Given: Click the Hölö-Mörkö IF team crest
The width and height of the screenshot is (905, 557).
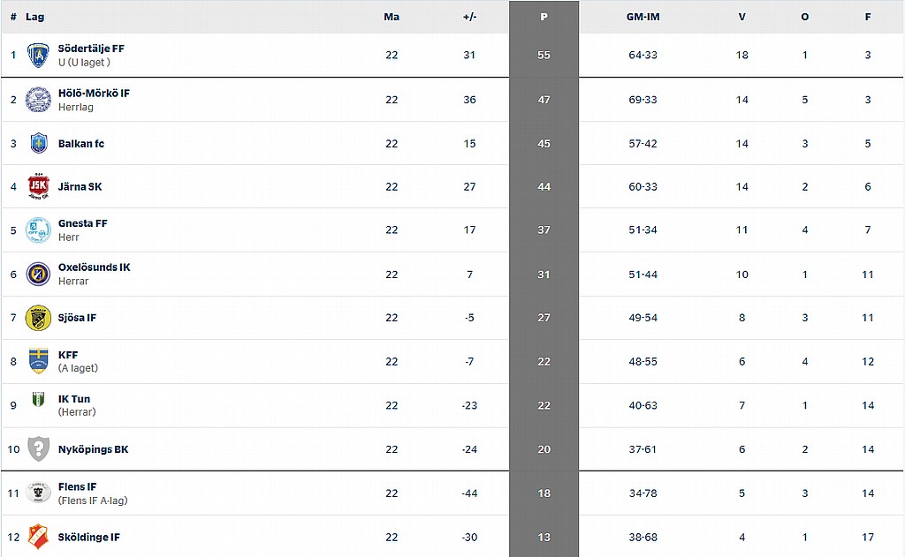Looking at the screenshot, I should pos(38,100).
